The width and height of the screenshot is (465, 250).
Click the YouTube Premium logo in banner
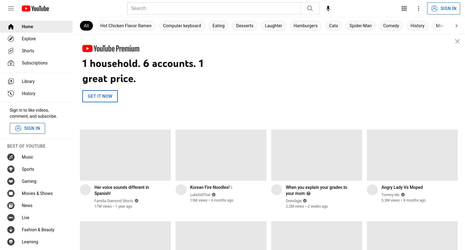(x=111, y=49)
